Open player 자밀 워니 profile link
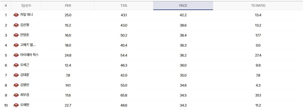 tap(26, 15)
